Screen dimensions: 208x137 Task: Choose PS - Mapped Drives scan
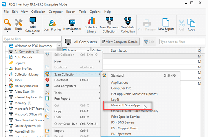[x=125, y=128]
